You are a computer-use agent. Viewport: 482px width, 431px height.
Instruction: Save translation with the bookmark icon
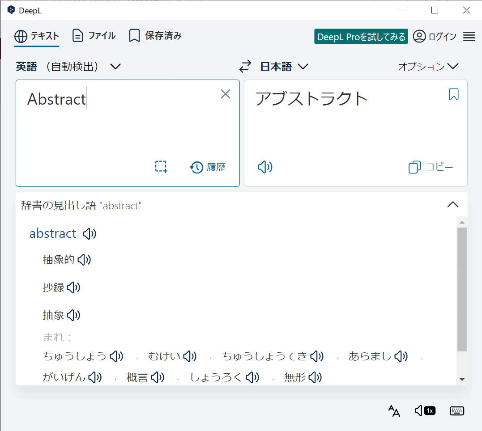[x=453, y=94]
